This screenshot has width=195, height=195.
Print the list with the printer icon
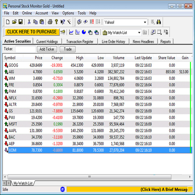(x=50, y=22)
